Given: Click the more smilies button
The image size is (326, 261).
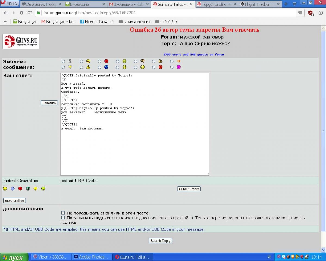Looking at the screenshot, I should 14,201.
